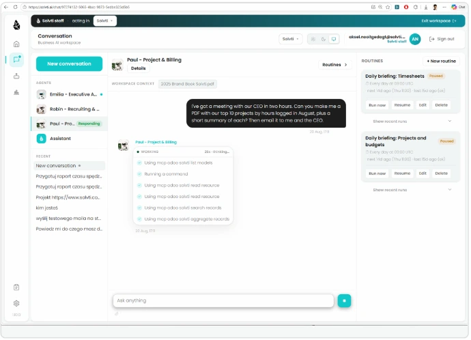This screenshot has height=340, width=471.
Task: Open the chat conversations sidebar icon
Action: point(16,59)
